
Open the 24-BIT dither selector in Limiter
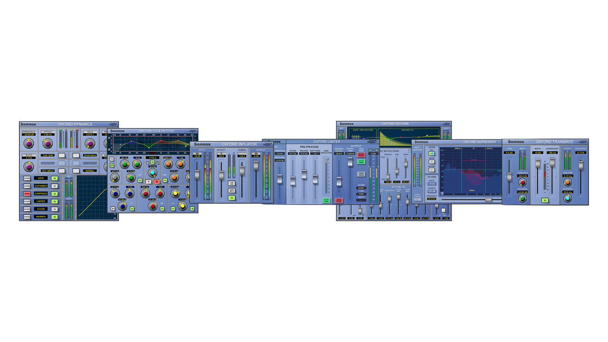click(x=361, y=188)
